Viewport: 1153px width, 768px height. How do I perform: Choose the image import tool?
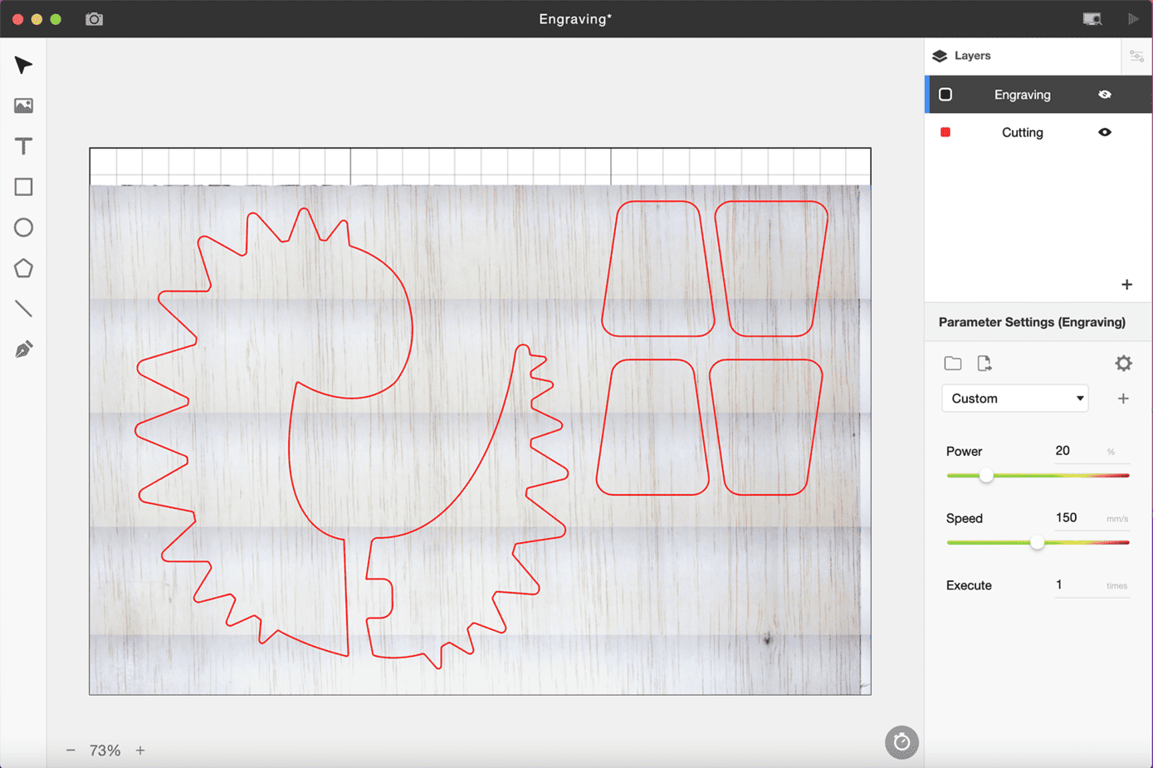click(23, 105)
